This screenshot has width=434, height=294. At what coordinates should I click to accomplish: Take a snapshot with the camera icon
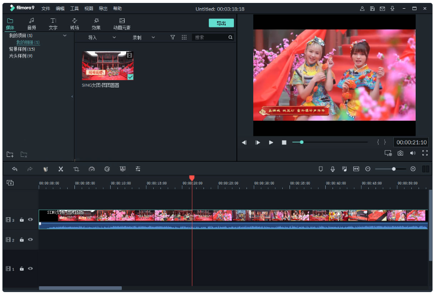point(401,153)
